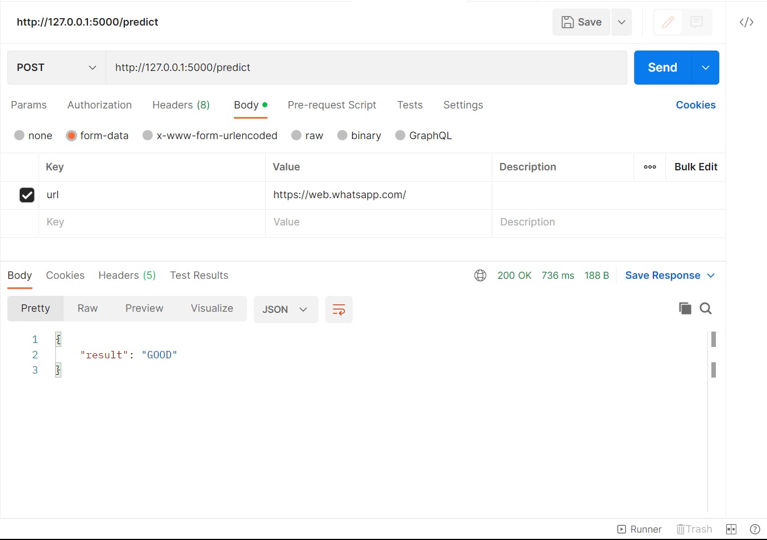Click Bulk Edit

coord(696,167)
